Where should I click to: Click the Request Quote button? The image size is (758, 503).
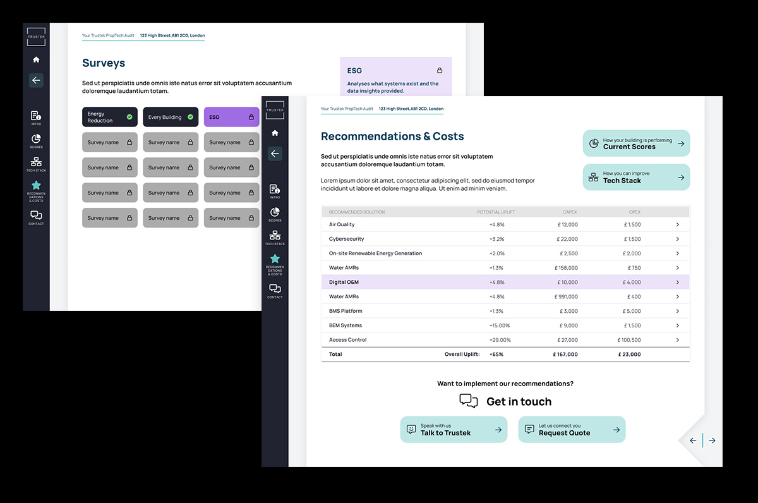coord(572,429)
